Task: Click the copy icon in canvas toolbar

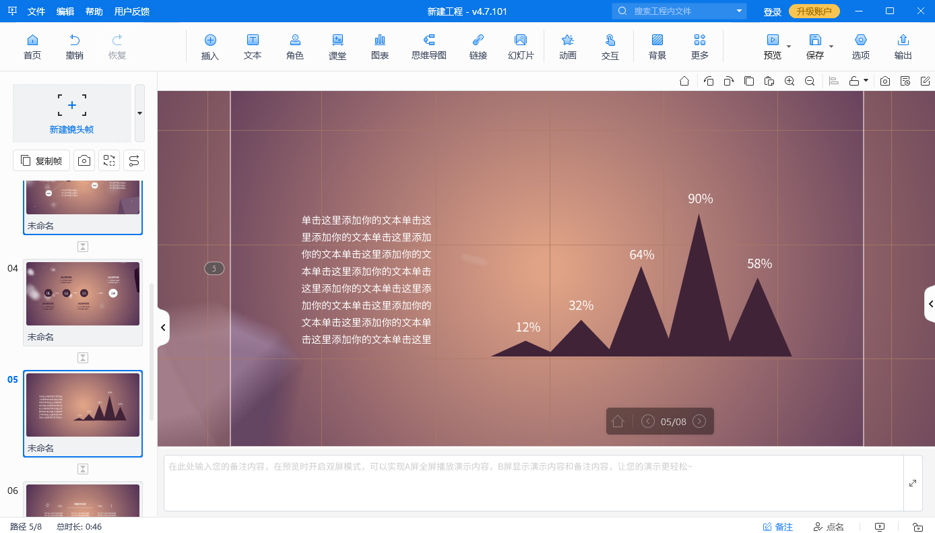Action: (x=749, y=81)
